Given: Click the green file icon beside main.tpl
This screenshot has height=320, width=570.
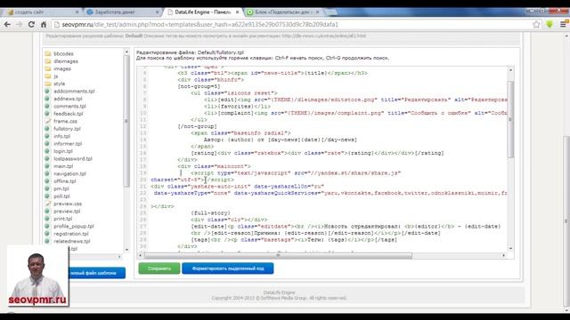Looking at the screenshot, I should (x=47, y=166).
